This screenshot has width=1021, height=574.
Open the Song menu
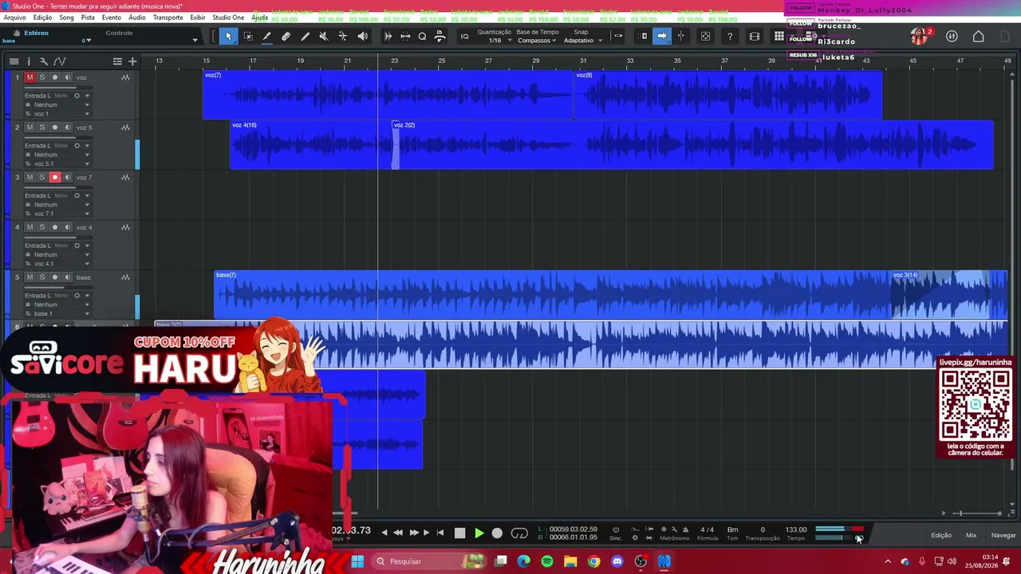66,18
